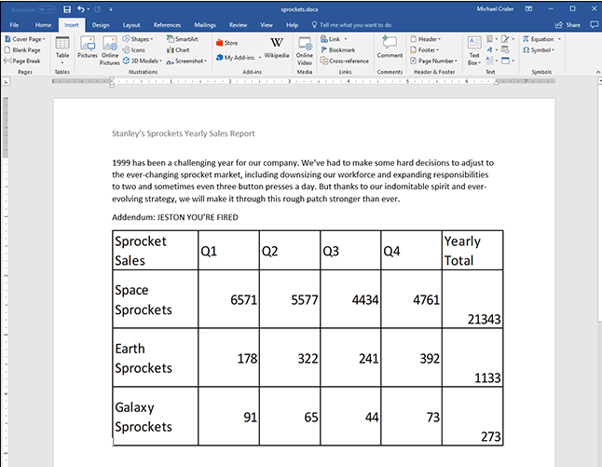Click the Q1 Space Sprockets cell 6571
The height and width of the screenshot is (467, 602).
227,299
